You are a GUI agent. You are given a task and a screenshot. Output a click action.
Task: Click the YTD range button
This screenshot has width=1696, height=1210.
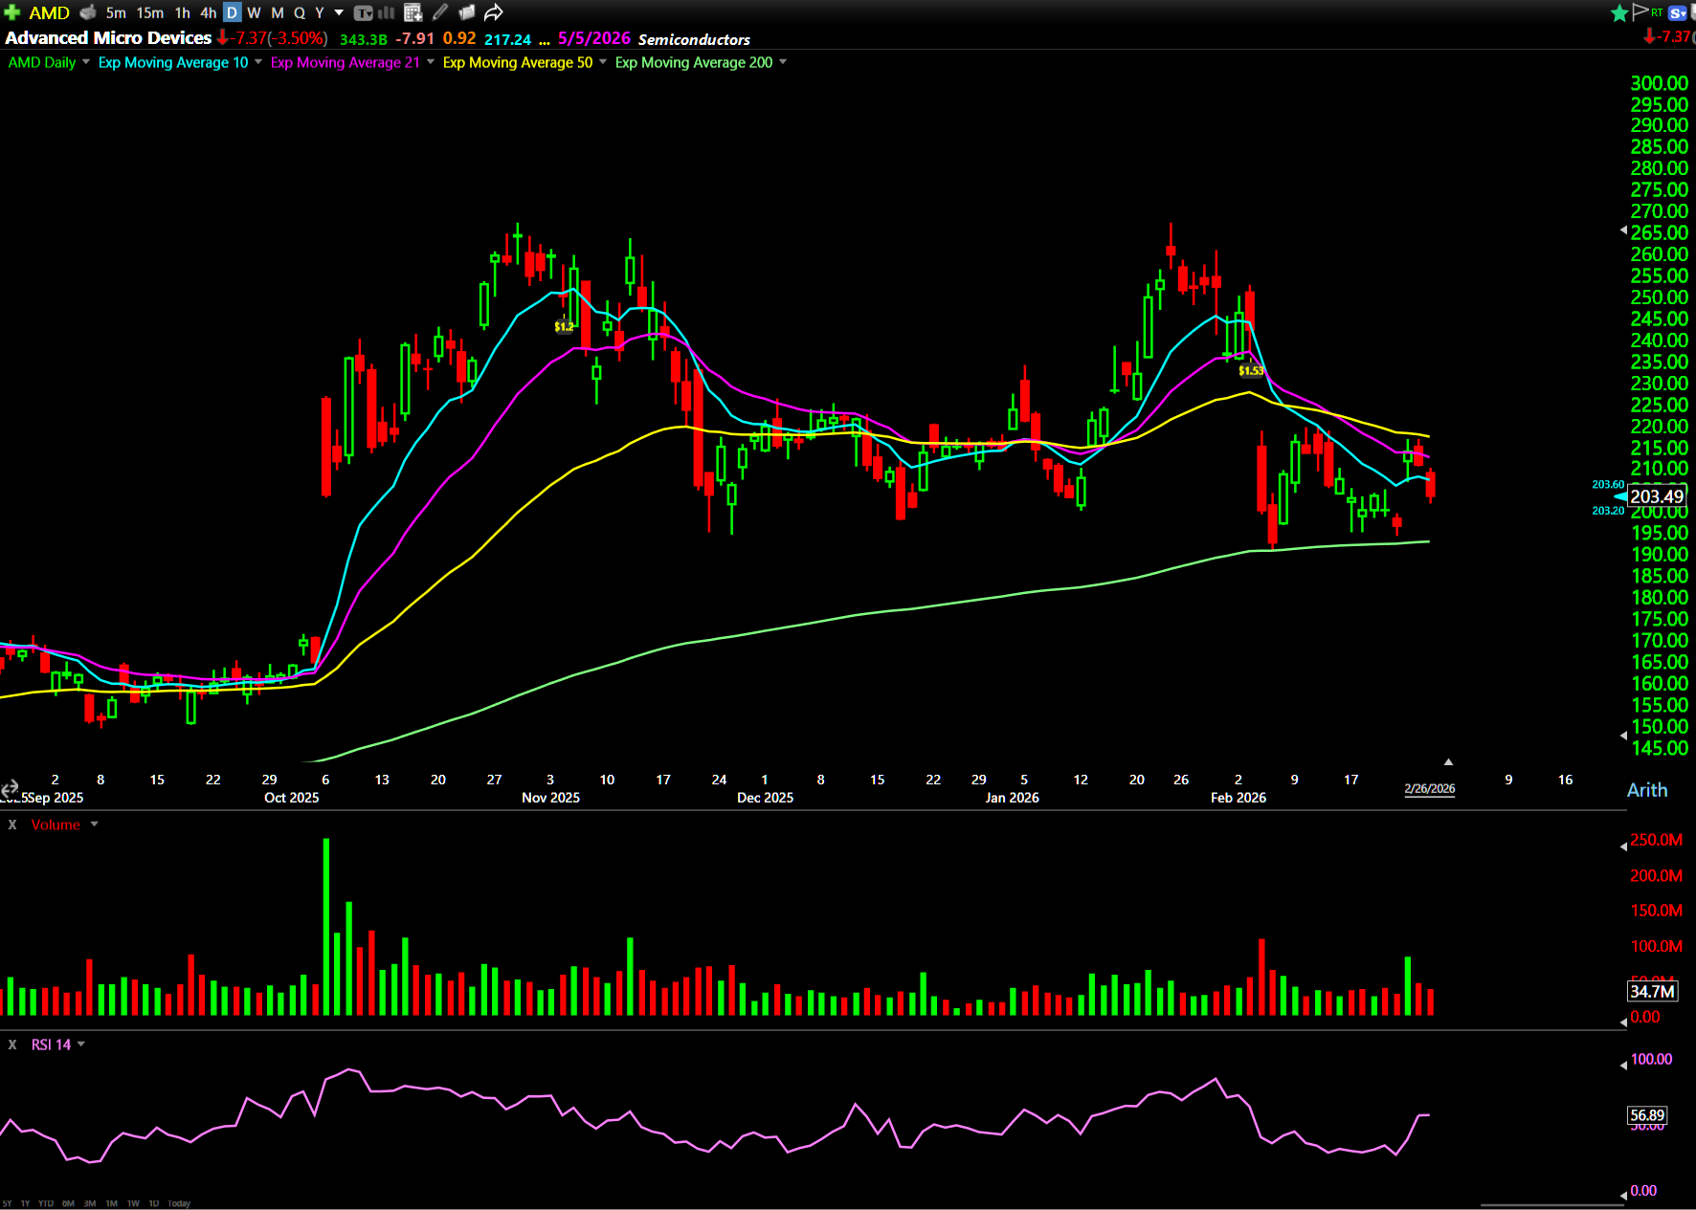point(45,1203)
